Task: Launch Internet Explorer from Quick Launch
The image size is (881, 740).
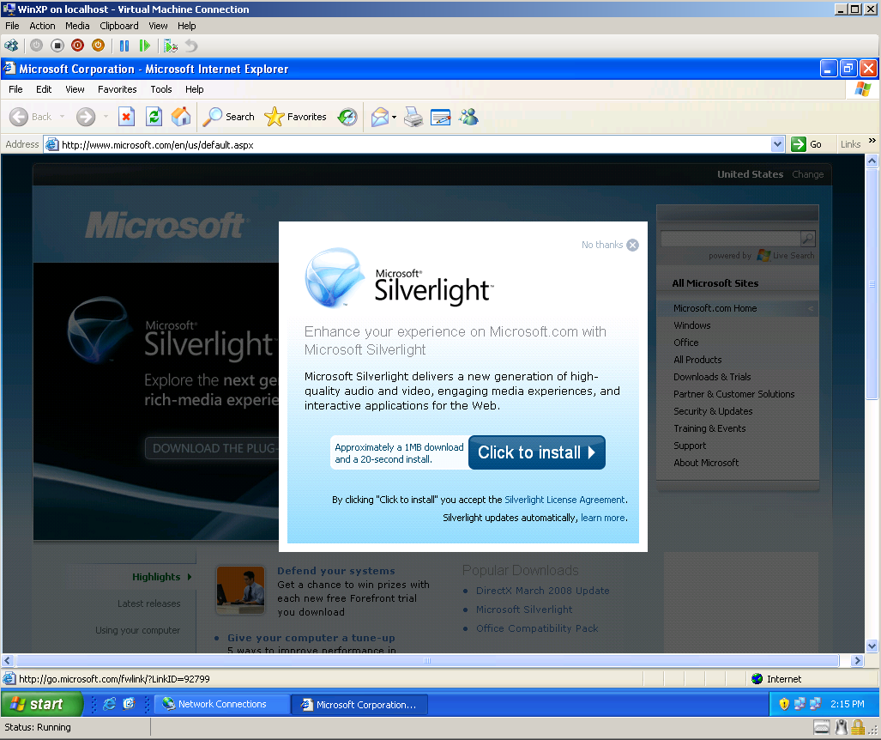Action: pos(109,704)
